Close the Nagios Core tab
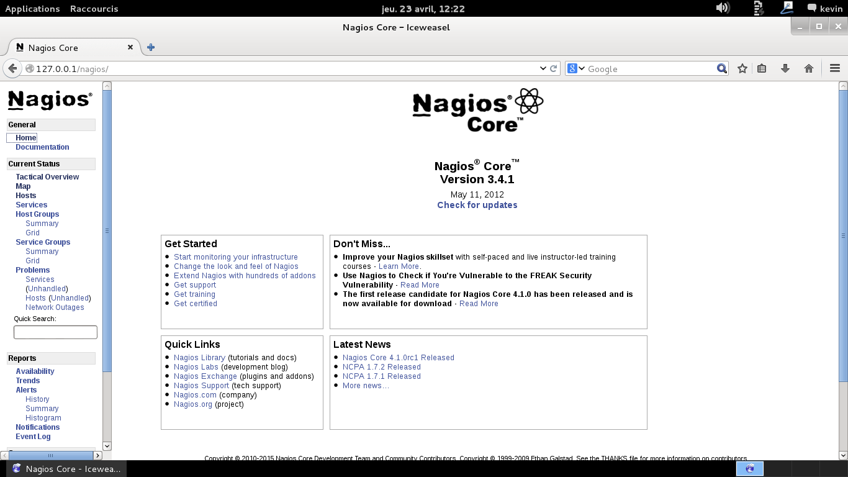 (130, 47)
